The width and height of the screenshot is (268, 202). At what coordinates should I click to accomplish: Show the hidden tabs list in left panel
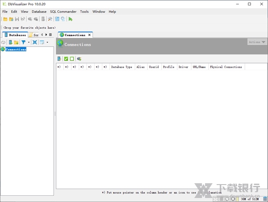pyautogui.click(x=50, y=34)
